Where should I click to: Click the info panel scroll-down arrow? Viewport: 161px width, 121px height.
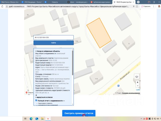[x=73, y=104]
